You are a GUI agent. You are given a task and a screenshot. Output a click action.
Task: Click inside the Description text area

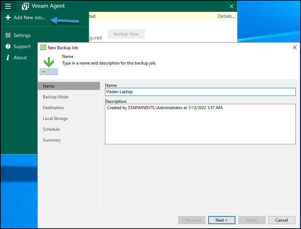click(x=200, y=124)
